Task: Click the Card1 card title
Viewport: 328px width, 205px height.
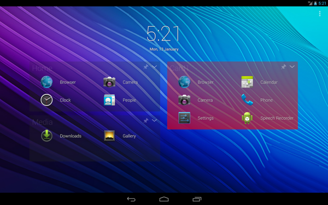Action: tap(179, 68)
